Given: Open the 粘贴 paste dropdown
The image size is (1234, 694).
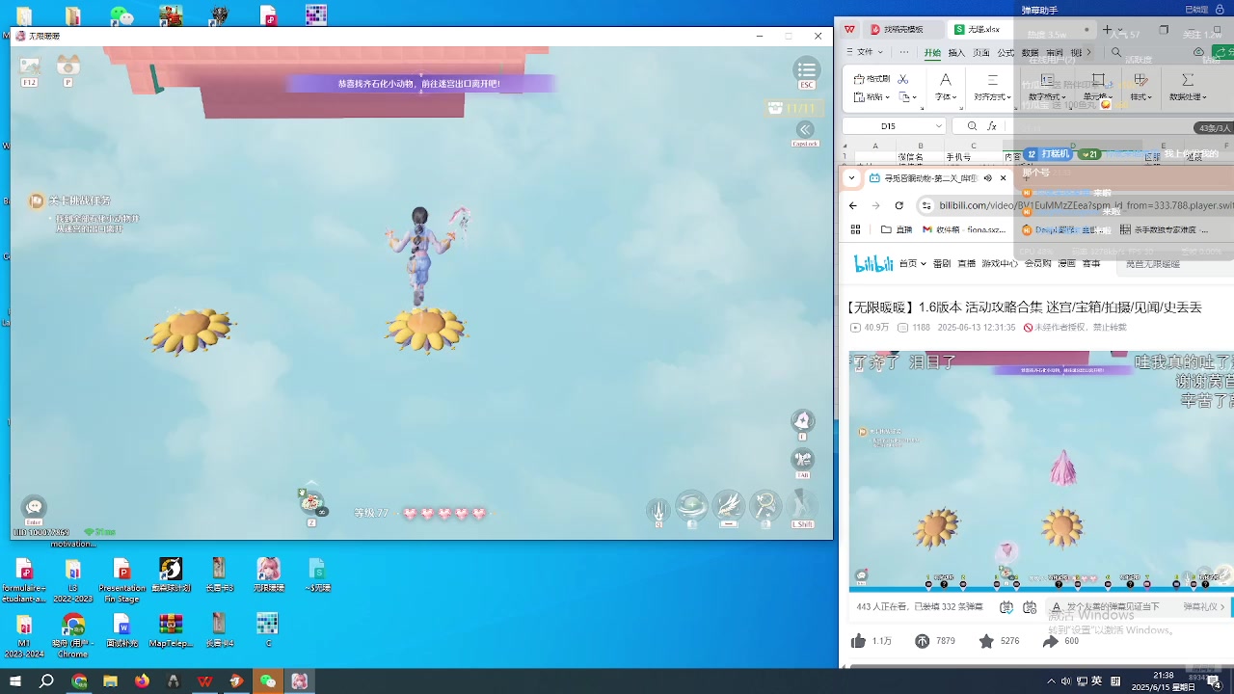Looking at the screenshot, I should [872, 96].
